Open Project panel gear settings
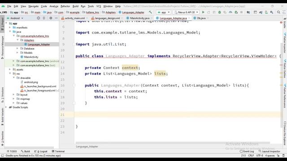Image resolution: width=287 pixels, height=161 pixels. click(51, 18)
